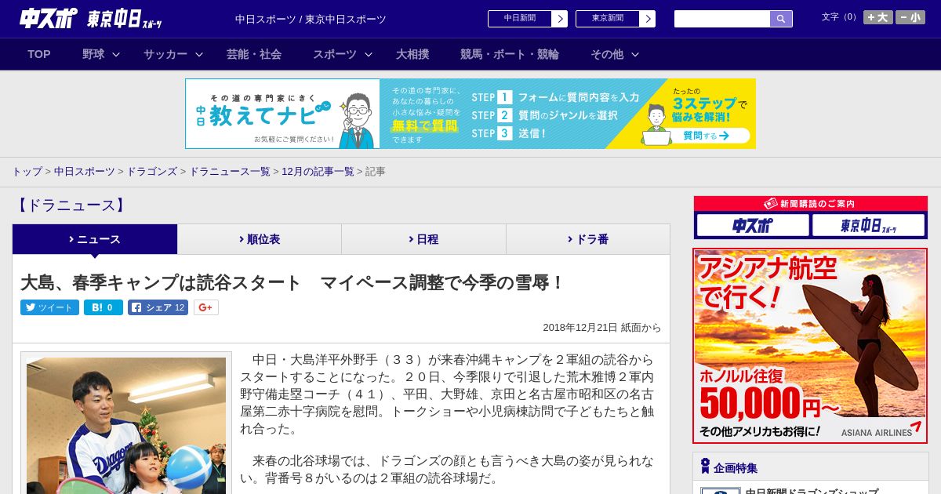Go to 12月の記事一覧 breadcrumb
The height and width of the screenshot is (494, 941).
click(318, 171)
